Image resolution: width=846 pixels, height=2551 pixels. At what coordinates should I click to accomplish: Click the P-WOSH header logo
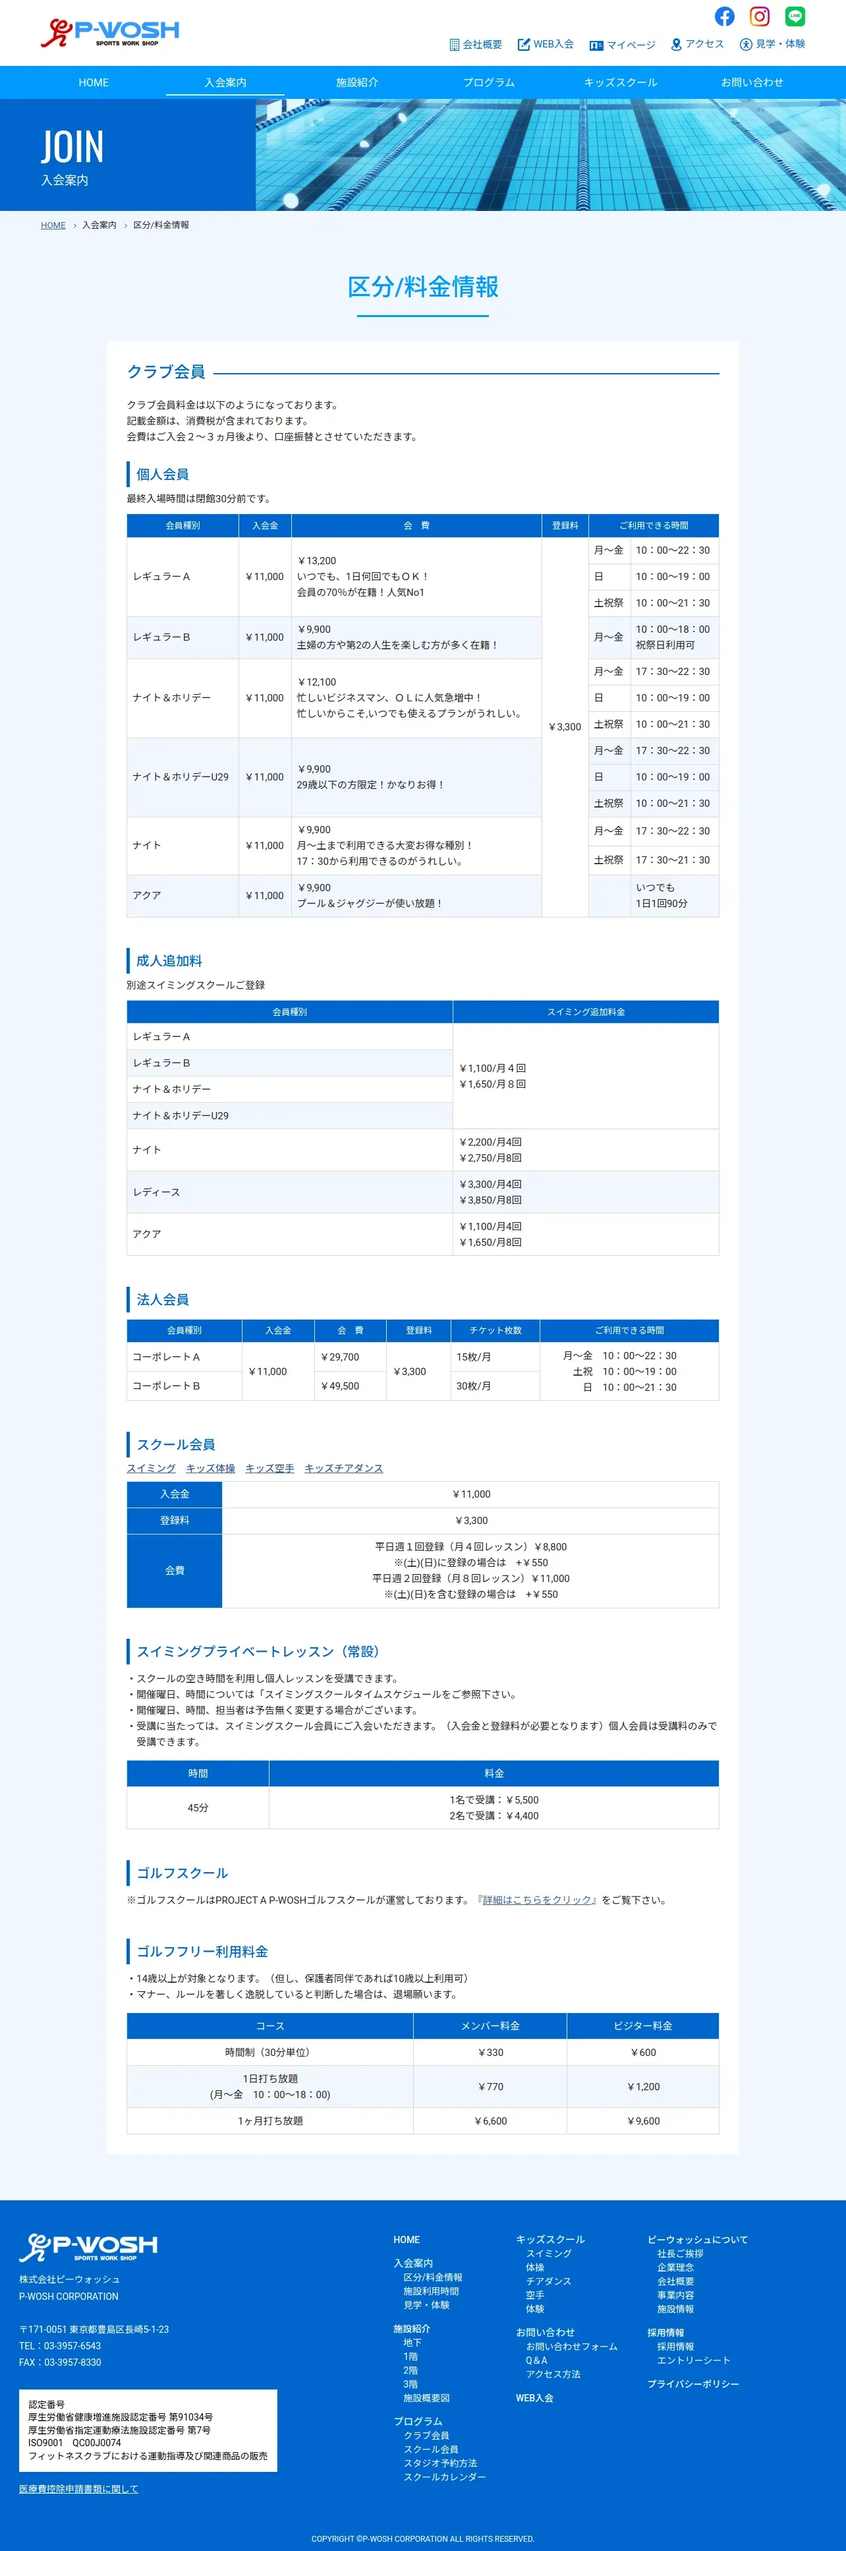(110, 33)
